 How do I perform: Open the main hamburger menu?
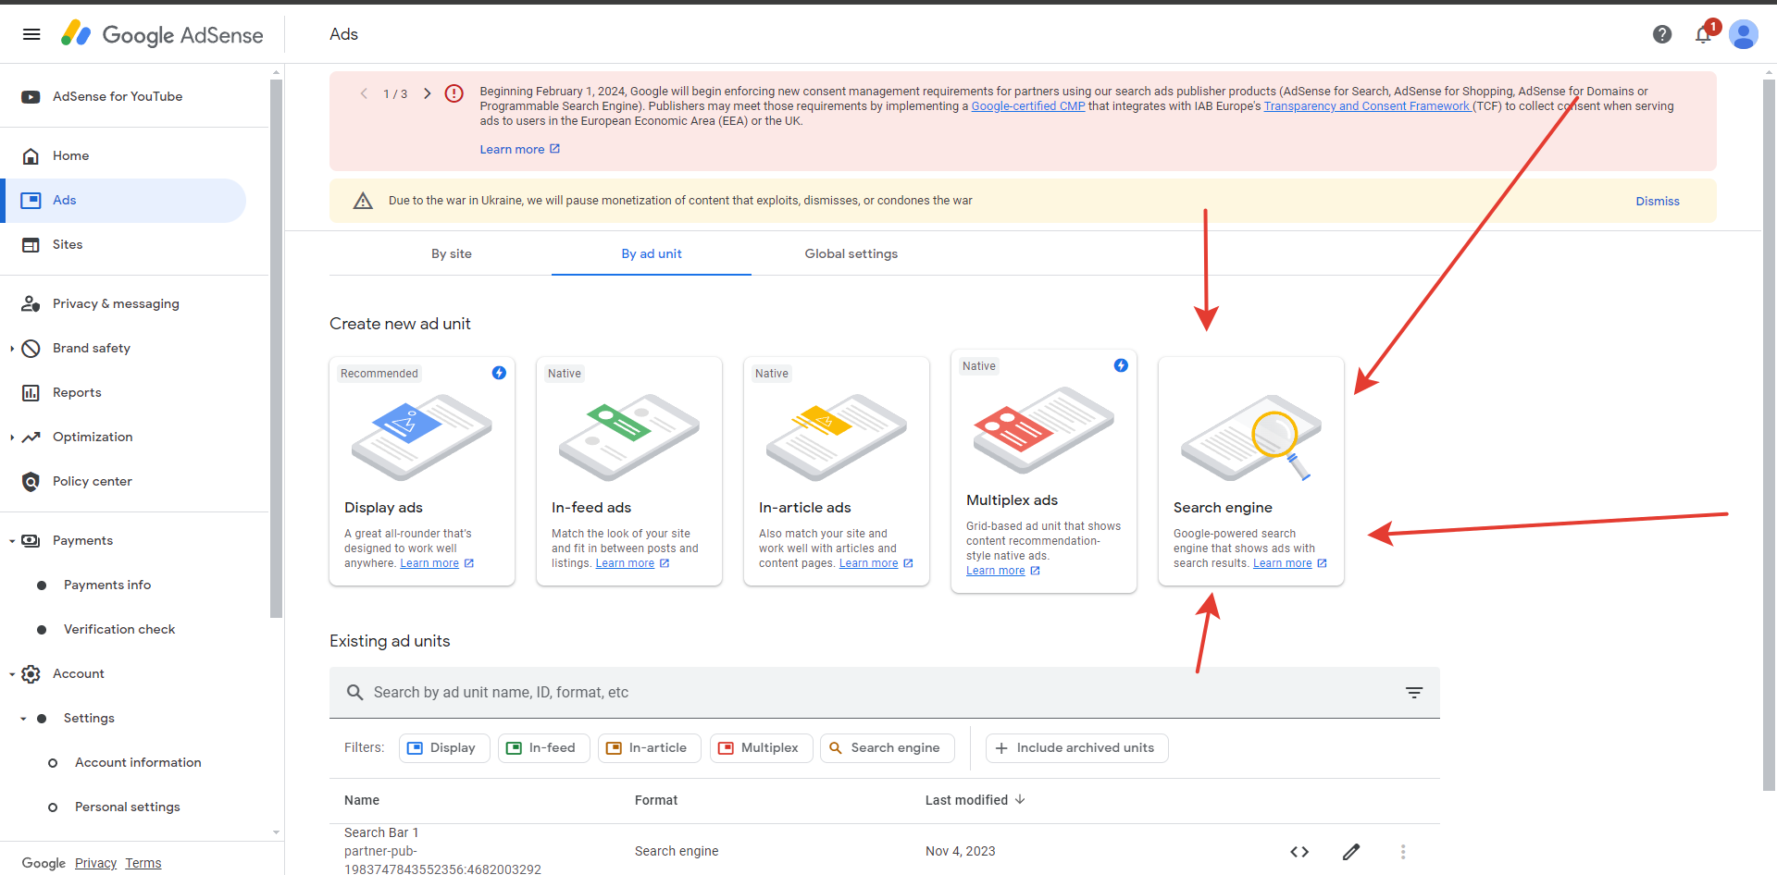[x=31, y=34]
